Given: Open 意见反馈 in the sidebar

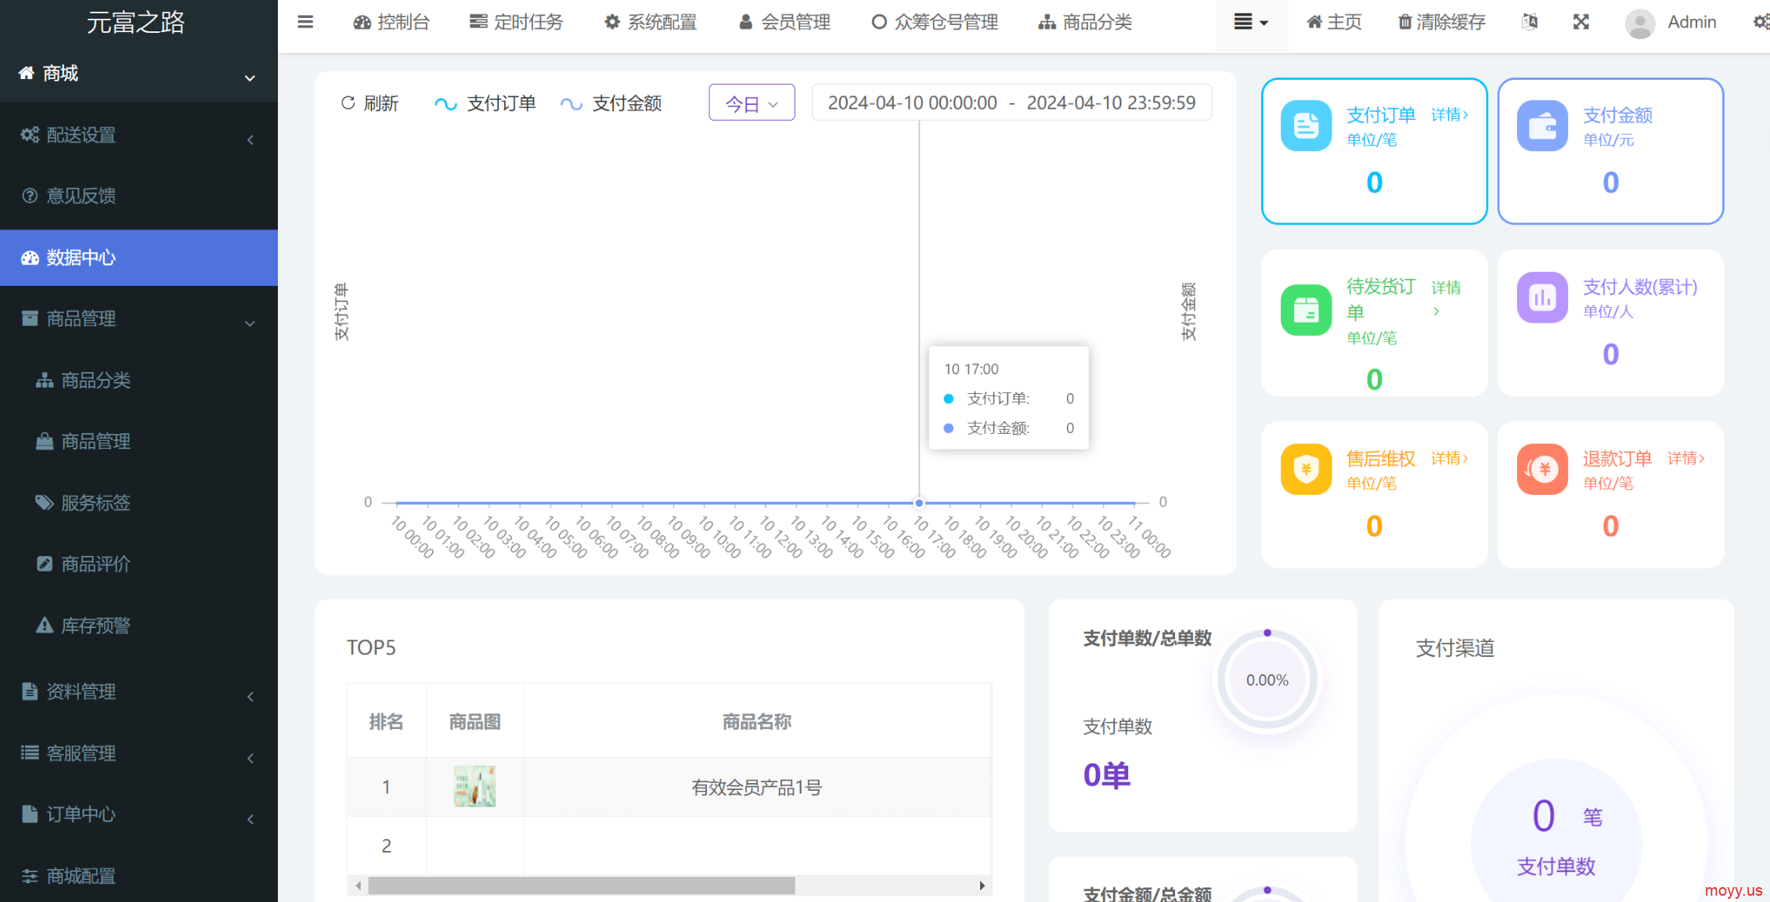Looking at the screenshot, I should 139,196.
